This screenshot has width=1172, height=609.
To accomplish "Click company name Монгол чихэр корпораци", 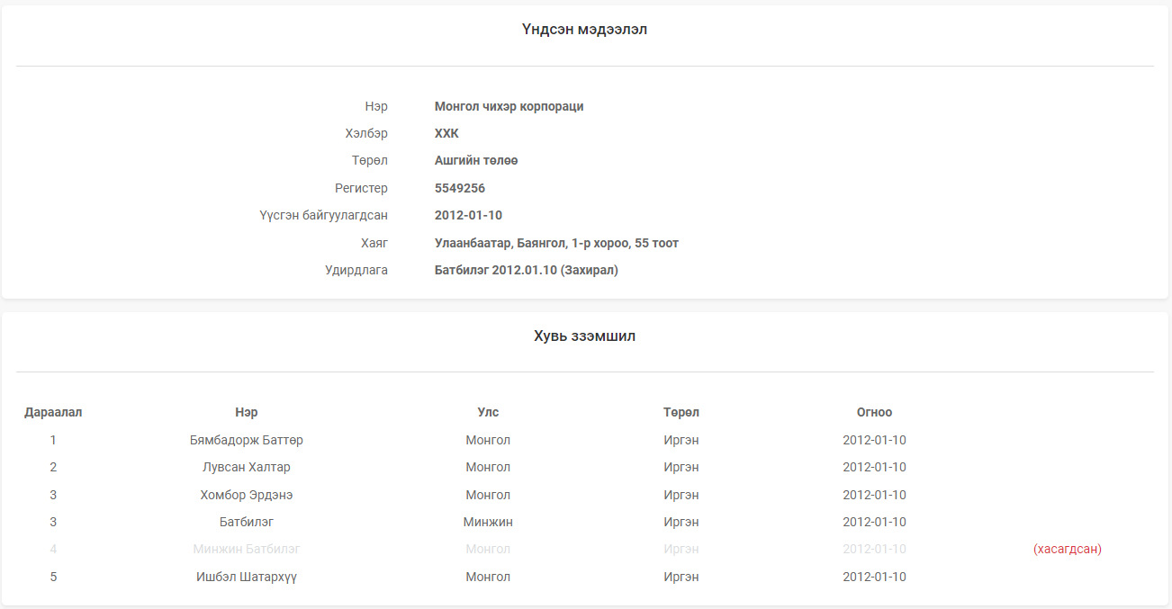I will (x=509, y=106).
